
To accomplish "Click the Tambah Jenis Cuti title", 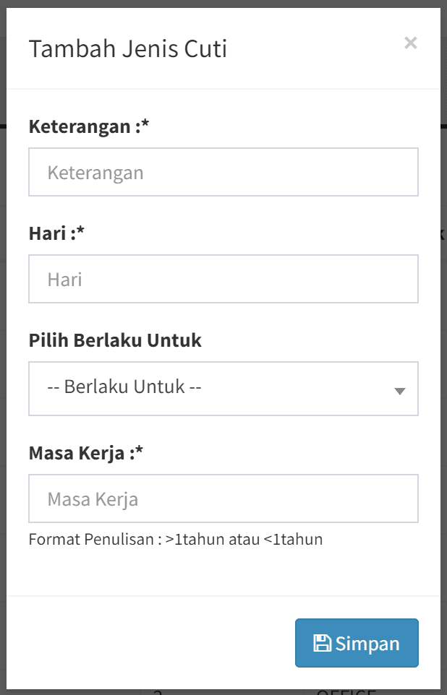I will point(127,49).
